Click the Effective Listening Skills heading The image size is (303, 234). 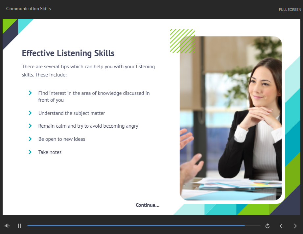point(68,53)
